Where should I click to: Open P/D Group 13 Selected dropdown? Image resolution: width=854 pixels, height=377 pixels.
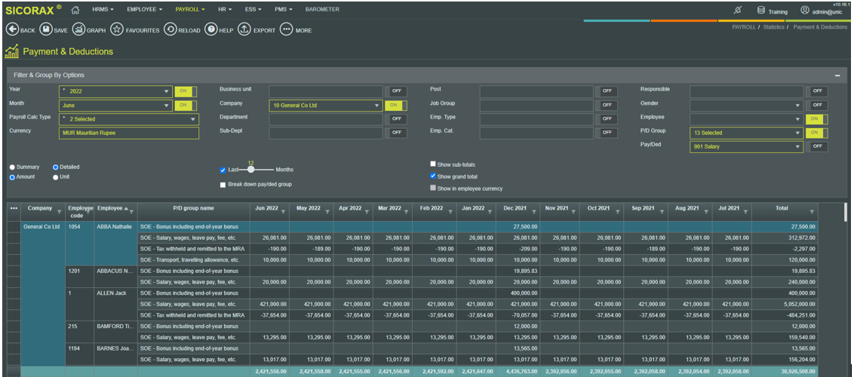tap(747, 133)
